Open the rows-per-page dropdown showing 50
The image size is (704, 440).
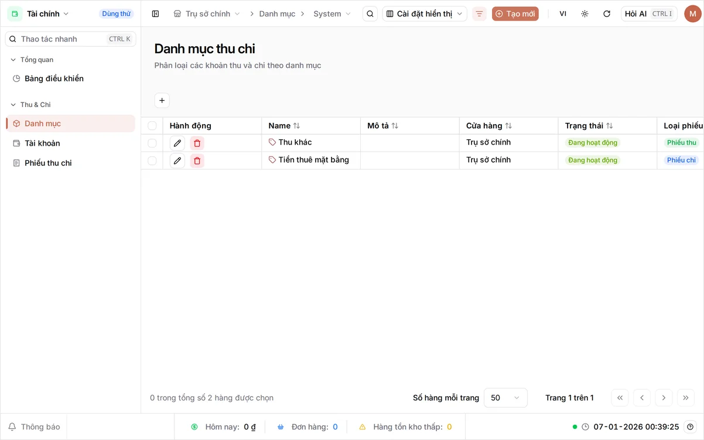coord(505,398)
